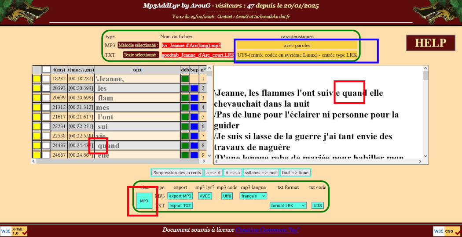Screen dimensions: 462x237
Task: Open the mp3 langue 'français' dropdown
Action: (253, 196)
